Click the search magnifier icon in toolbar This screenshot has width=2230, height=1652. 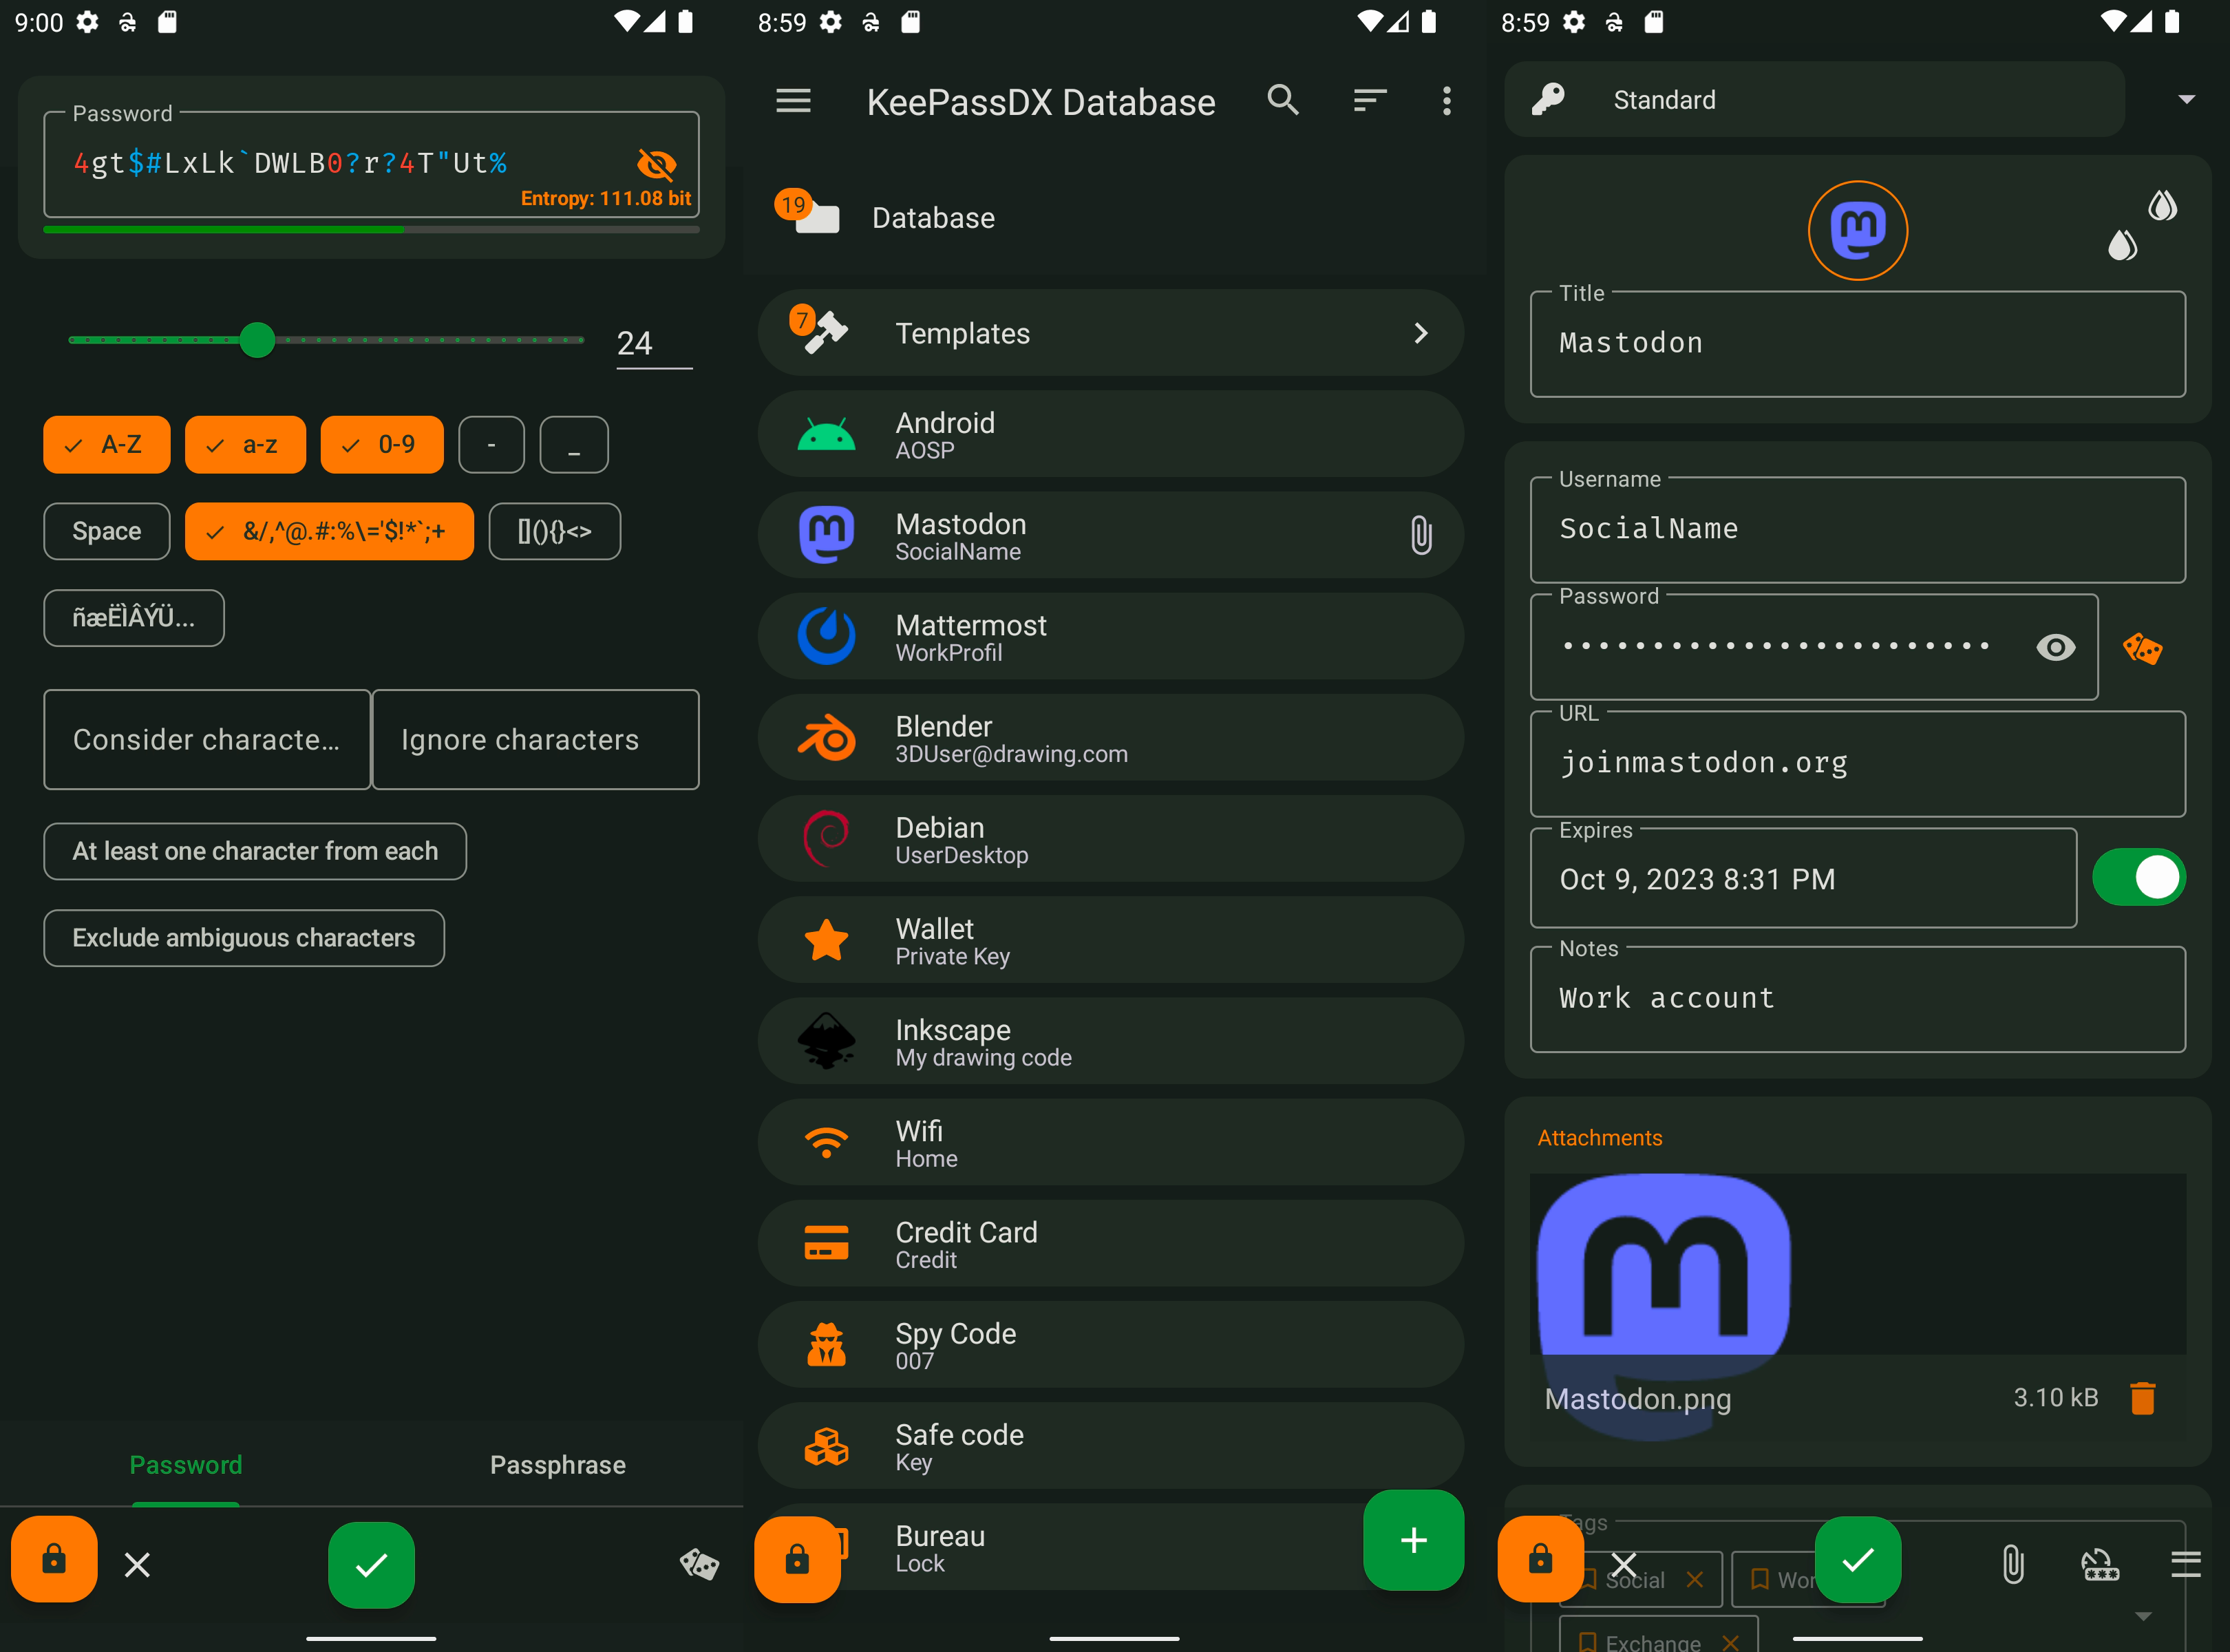pos(1283,100)
